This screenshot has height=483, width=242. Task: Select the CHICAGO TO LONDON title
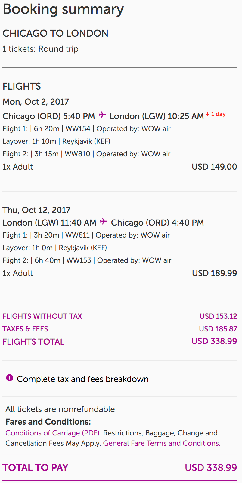[x=55, y=33]
